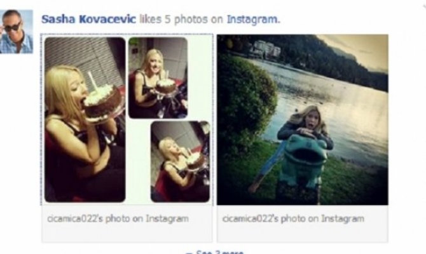
Task: Open Sasha Kovacevic's profile picture
Action: 17,32
